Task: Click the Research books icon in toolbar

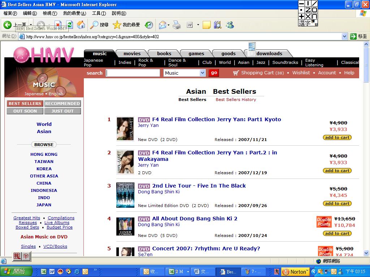Action: coord(218,25)
